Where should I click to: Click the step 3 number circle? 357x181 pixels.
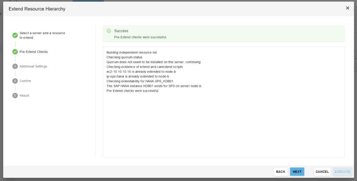pyautogui.click(x=15, y=66)
